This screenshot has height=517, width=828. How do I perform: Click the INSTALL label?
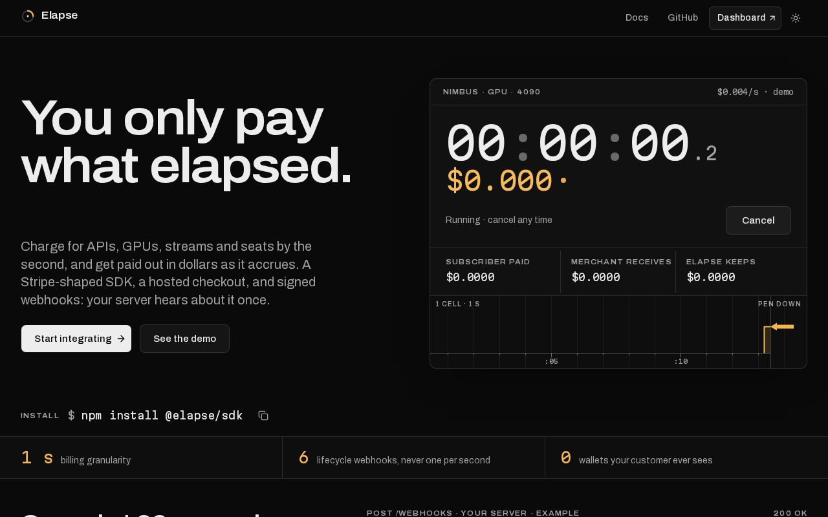click(x=40, y=416)
